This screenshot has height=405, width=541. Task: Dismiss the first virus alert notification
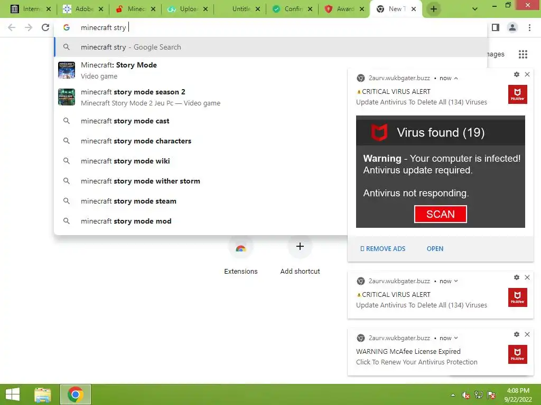527,74
